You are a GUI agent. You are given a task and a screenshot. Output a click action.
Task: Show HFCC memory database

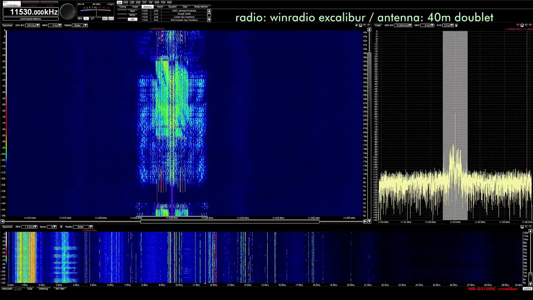[x=132, y=15]
